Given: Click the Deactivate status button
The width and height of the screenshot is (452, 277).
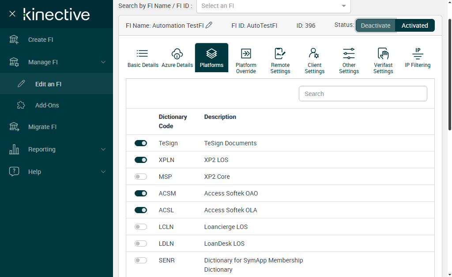Looking at the screenshot, I should [x=376, y=25].
